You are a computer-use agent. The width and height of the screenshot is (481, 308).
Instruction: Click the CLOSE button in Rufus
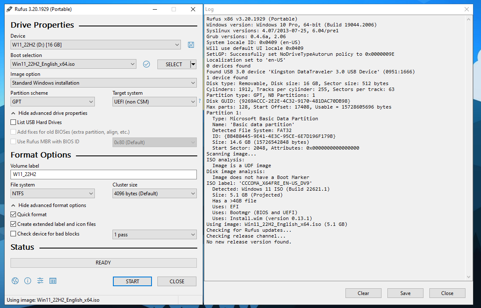(177, 281)
